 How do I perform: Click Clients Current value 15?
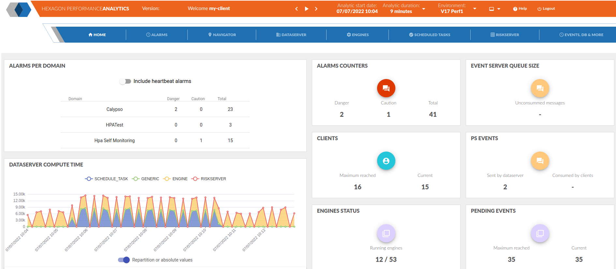pos(425,187)
